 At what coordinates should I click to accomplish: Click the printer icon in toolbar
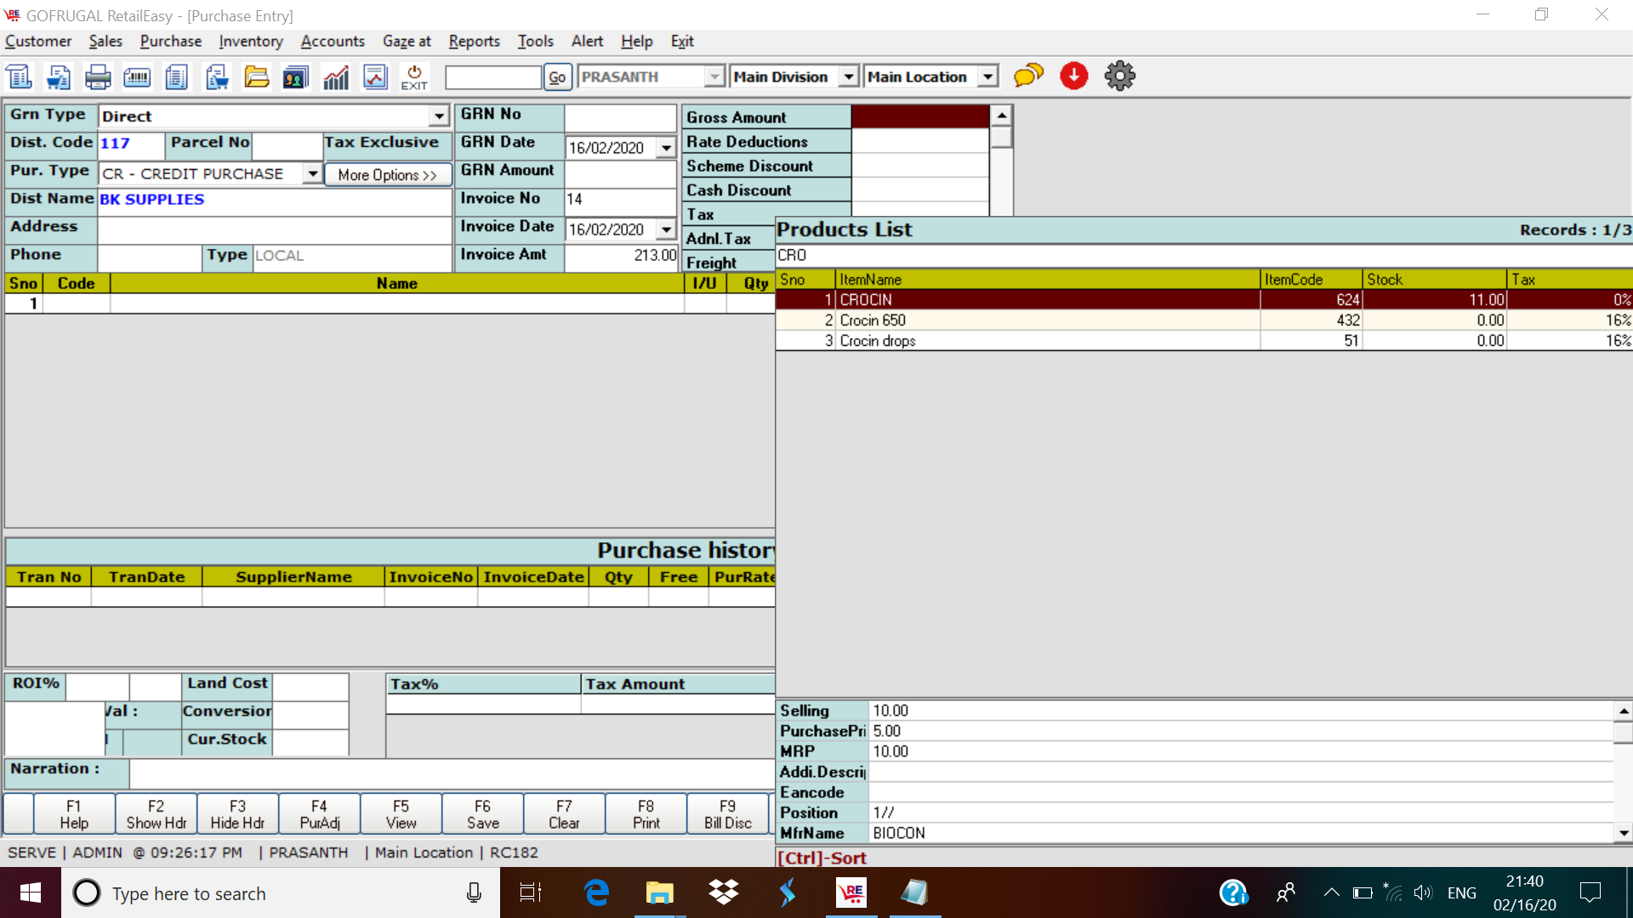point(98,77)
